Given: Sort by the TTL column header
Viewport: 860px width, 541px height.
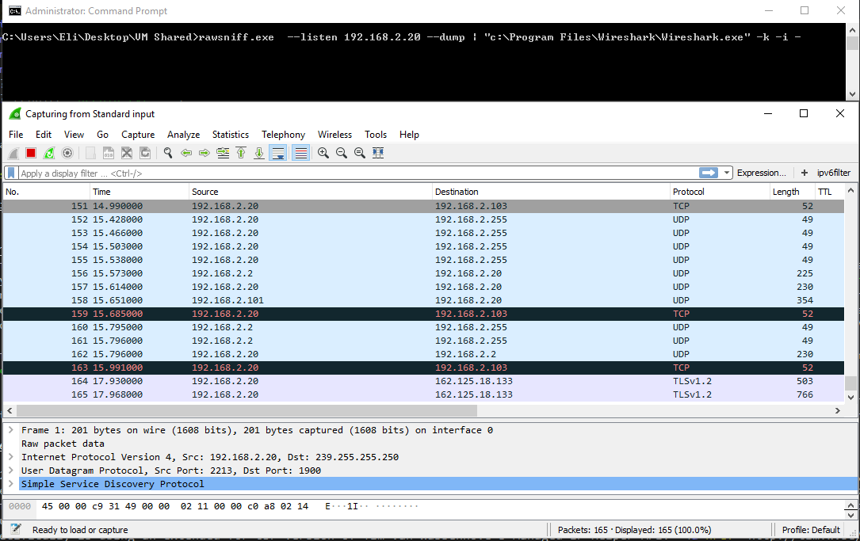Looking at the screenshot, I should pos(829,192).
